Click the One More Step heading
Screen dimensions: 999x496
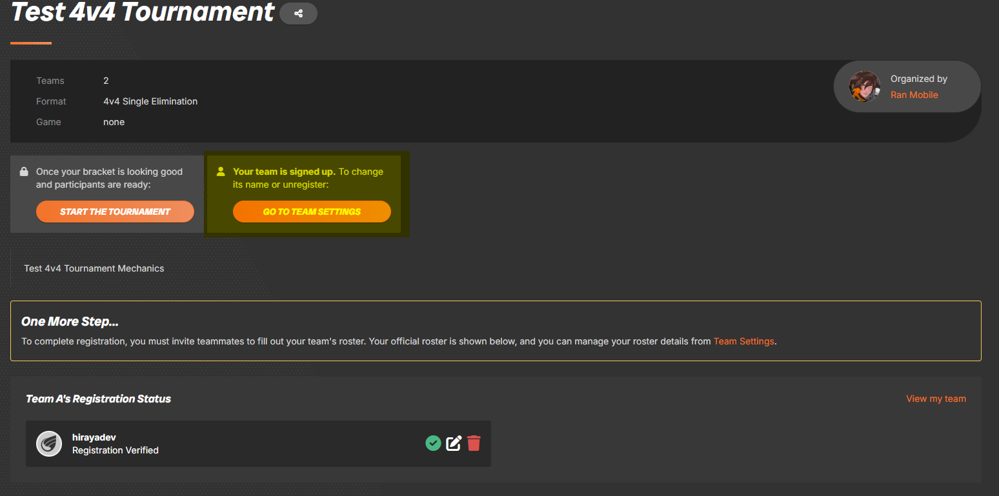70,321
